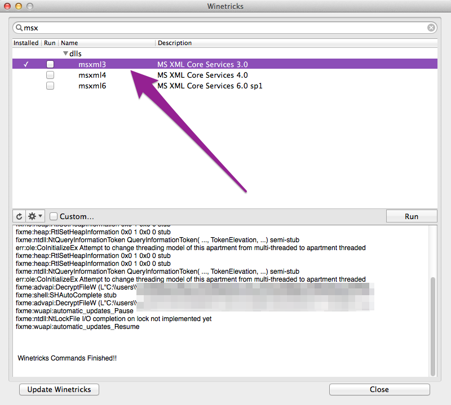Sort by the Name column header
The width and height of the screenshot is (451, 405).
pyautogui.click(x=107, y=43)
